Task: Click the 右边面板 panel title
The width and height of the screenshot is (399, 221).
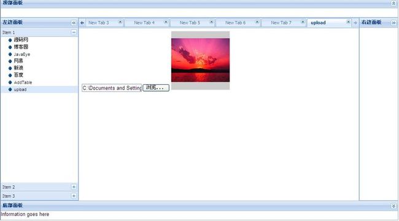Action: click(x=371, y=22)
